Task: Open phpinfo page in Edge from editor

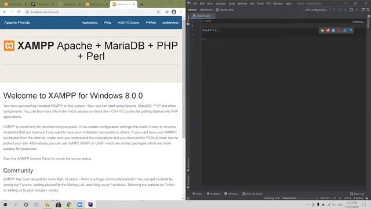Action: click(350, 30)
